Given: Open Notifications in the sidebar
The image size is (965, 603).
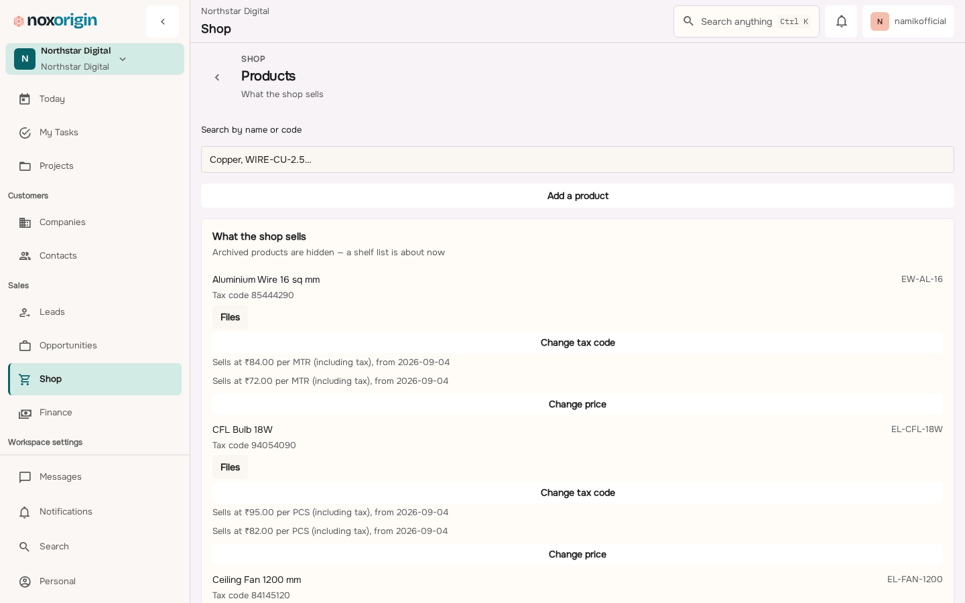Looking at the screenshot, I should [x=94, y=512].
